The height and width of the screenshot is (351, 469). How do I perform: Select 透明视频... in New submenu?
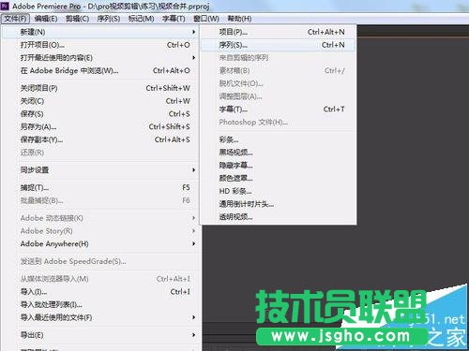pyautogui.click(x=278, y=217)
